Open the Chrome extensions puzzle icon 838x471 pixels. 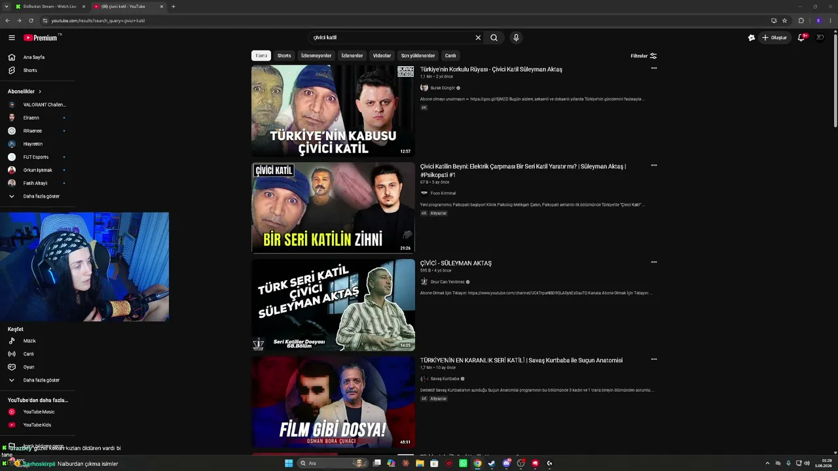[x=801, y=20]
